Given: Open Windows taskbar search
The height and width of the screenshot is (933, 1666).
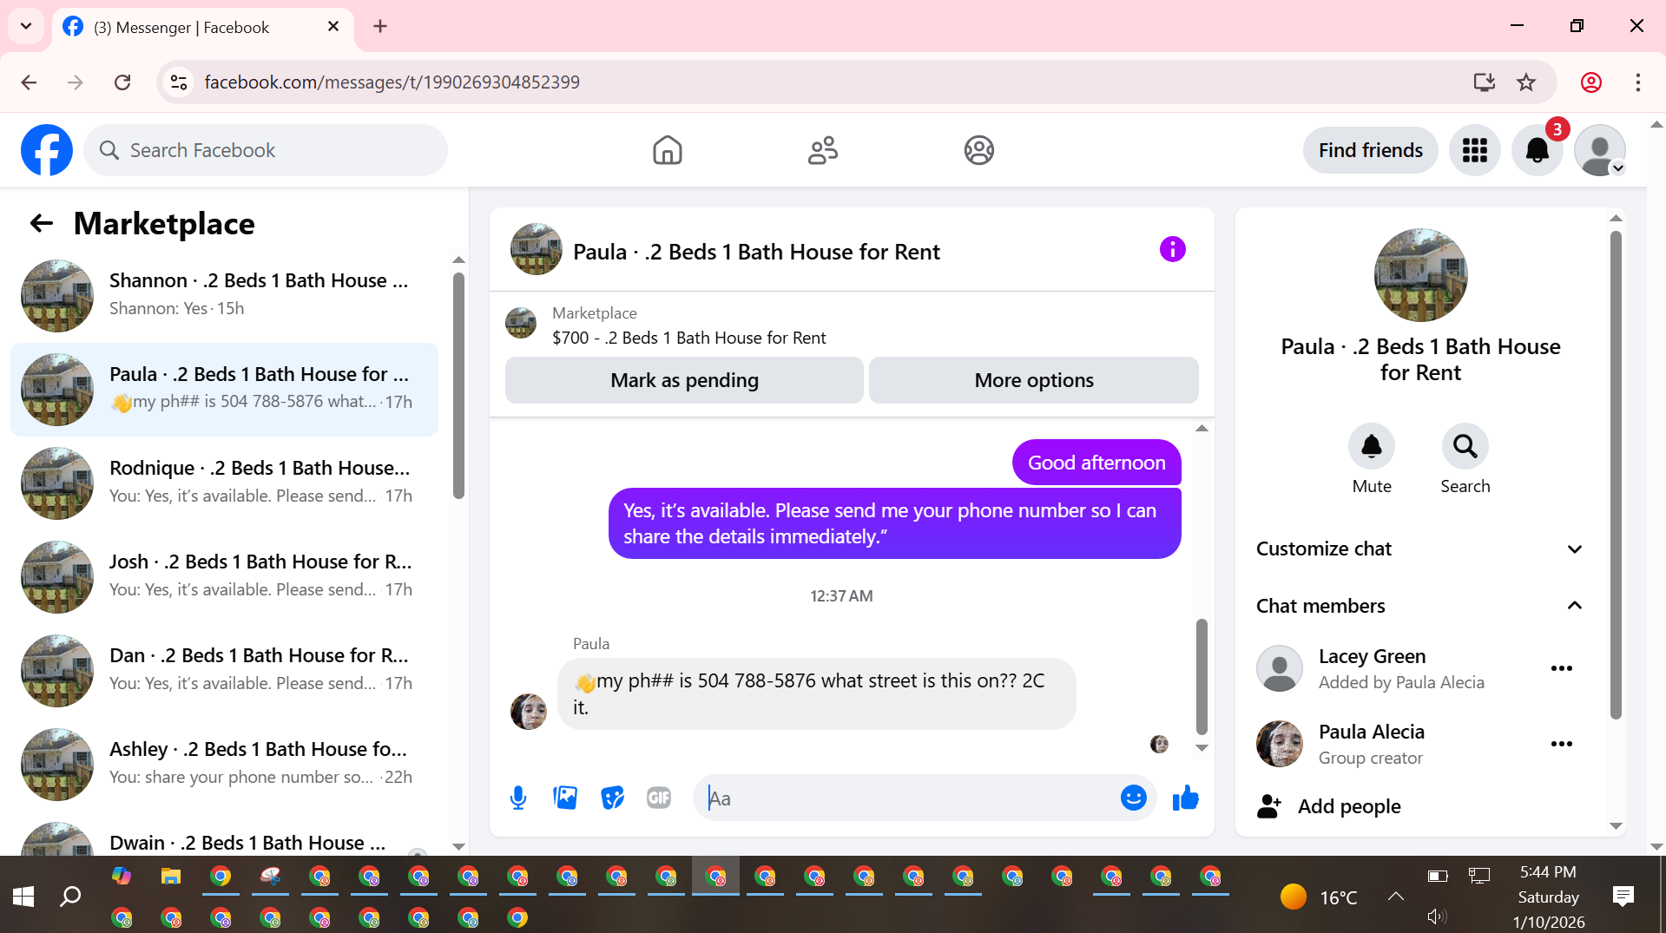Looking at the screenshot, I should point(70,896).
